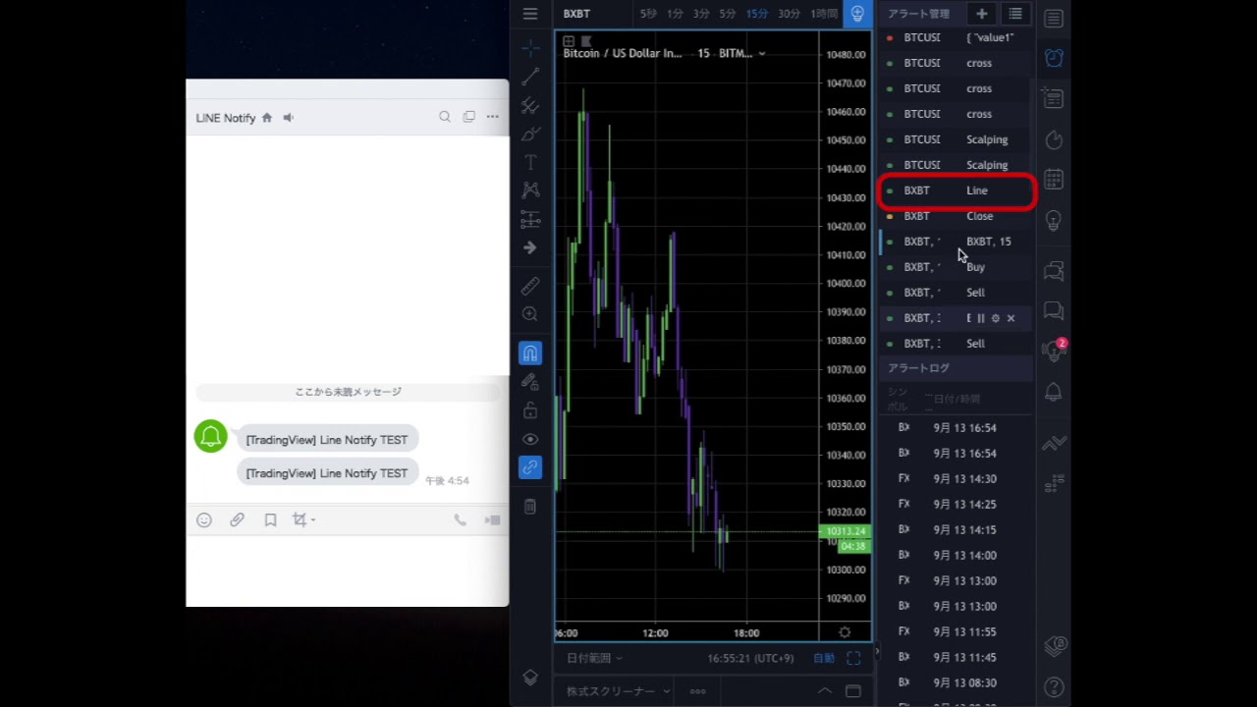Viewport: 1257px width, 707px height.
Task: Search in the LINE Notify chat
Action: [x=445, y=117]
